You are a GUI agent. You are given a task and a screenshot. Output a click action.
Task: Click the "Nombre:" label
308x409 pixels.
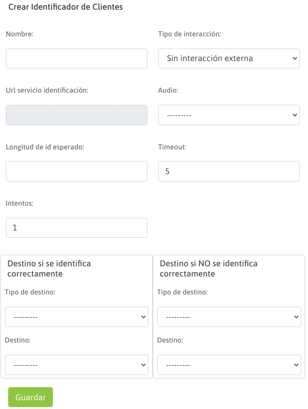pyautogui.click(x=19, y=34)
